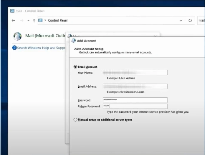This screenshot has width=205, height=155.
Task: Click the Retype Password input field
Action: (135, 106)
